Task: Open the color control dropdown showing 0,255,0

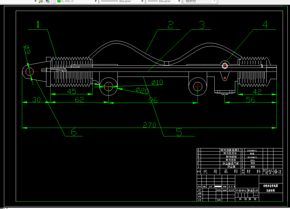Action: 77,1
